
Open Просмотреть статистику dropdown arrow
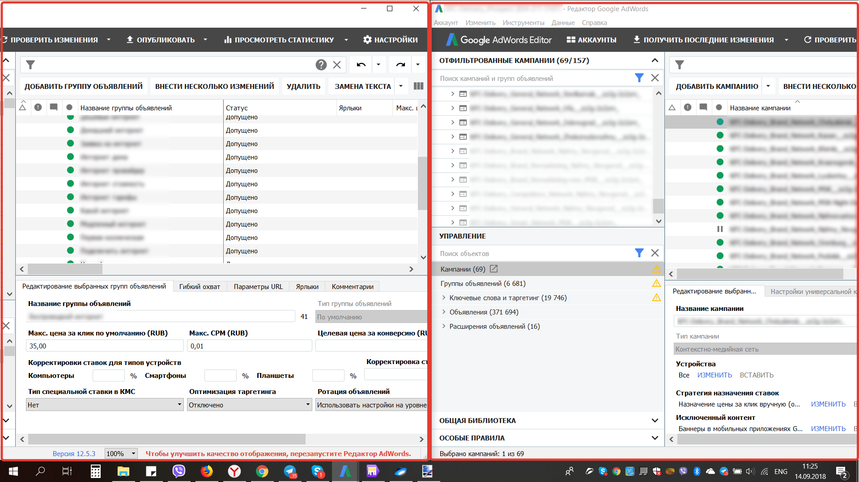pyautogui.click(x=346, y=40)
